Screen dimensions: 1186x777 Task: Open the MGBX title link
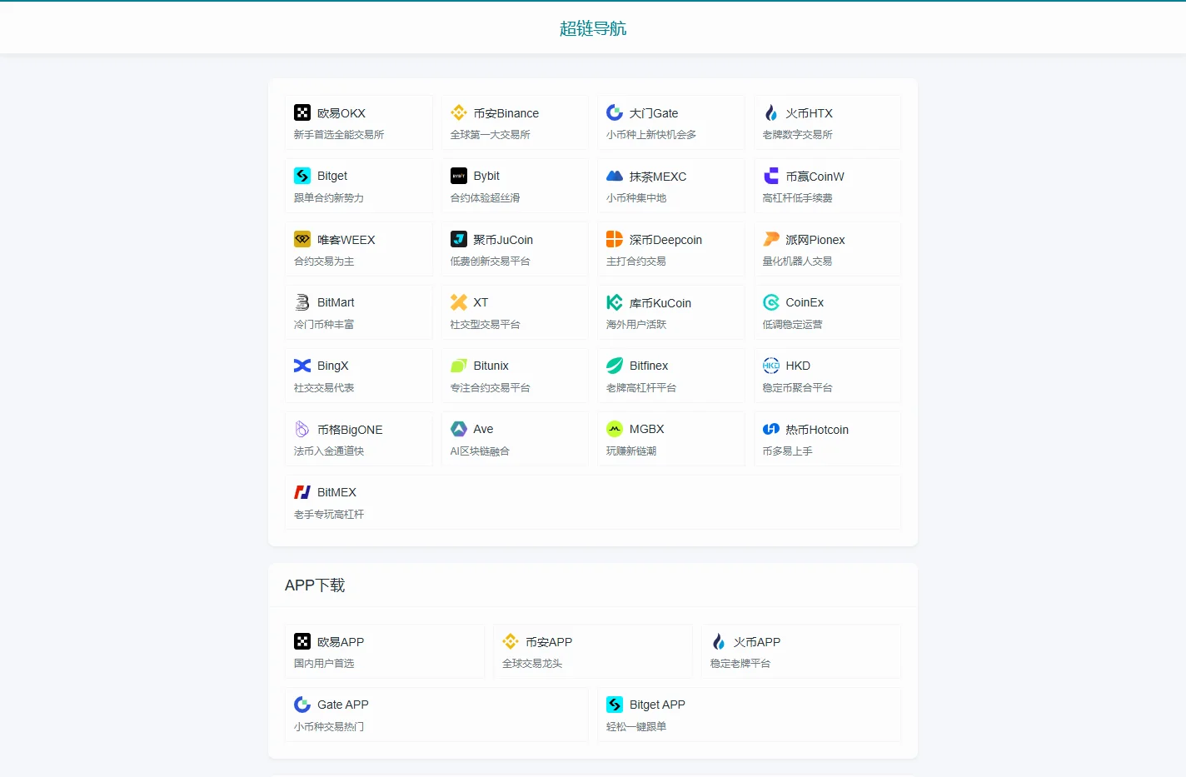[647, 429]
